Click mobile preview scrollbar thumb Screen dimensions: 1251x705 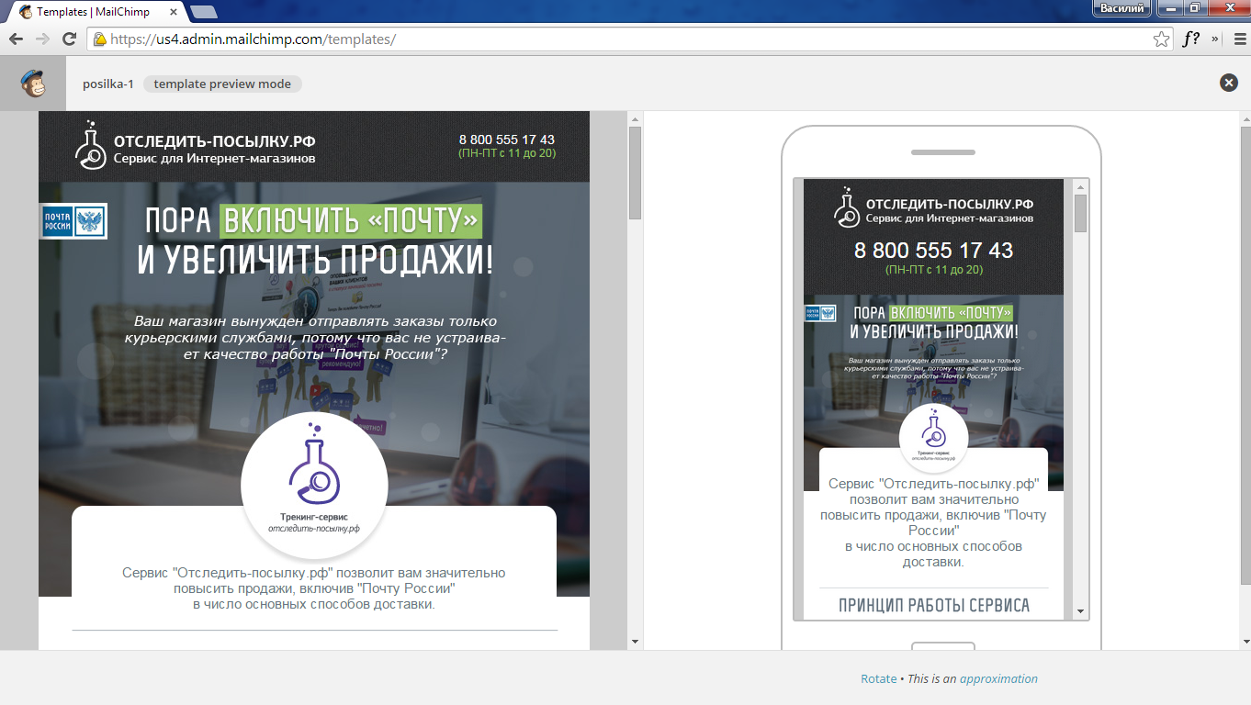pos(1081,213)
